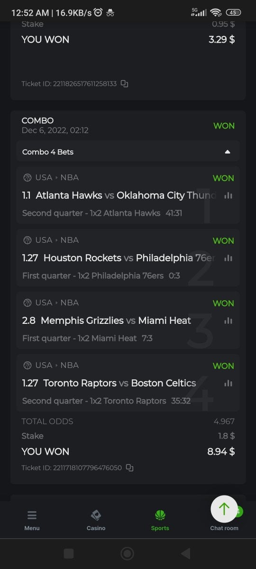Open the Casino section
Viewport: 256px width, 569px height.
tap(96, 520)
